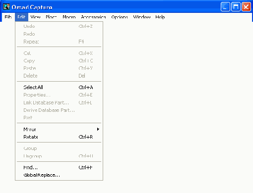Click Link Database Part... entry

[59, 102]
